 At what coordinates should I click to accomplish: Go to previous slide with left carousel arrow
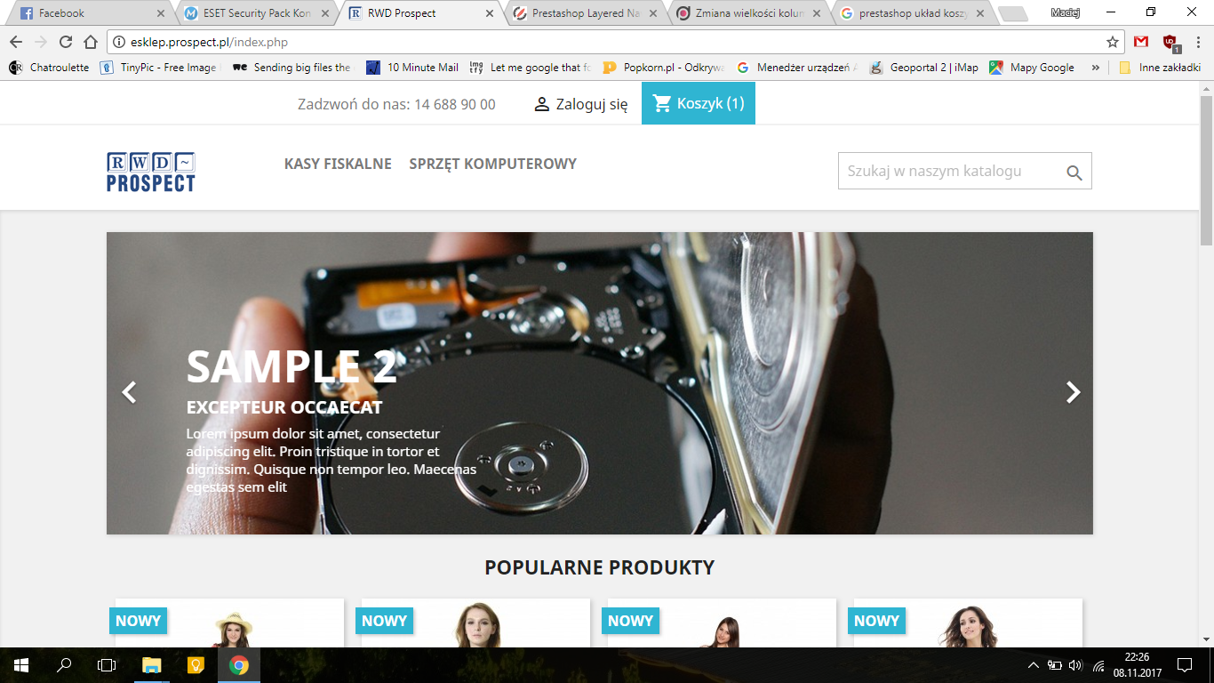(x=129, y=392)
